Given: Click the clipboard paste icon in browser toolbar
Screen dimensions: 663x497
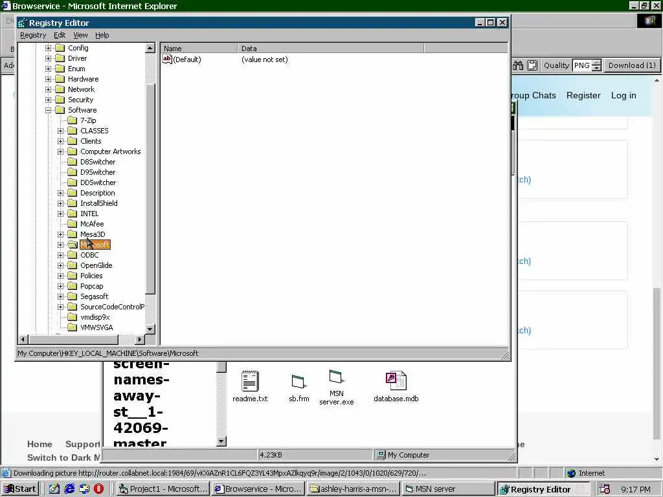Looking at the screenshot, I should [x=532, y=65].
